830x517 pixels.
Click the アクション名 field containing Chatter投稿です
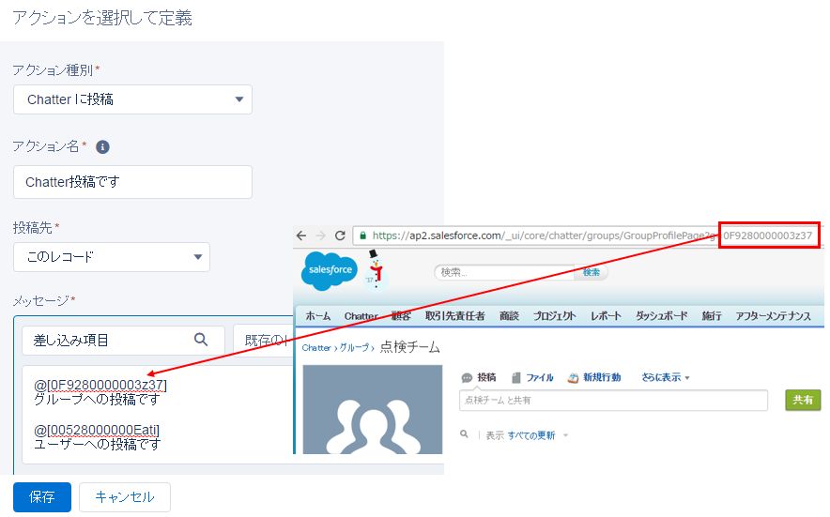(x=132, y=182)
